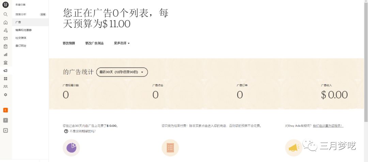Open the 最近30天 date range dropdown

(x=122, y=72)
